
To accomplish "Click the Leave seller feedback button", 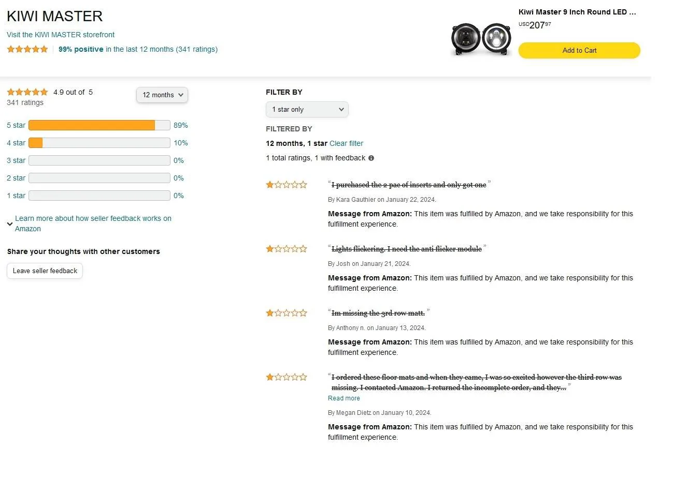I will [45, 271].
